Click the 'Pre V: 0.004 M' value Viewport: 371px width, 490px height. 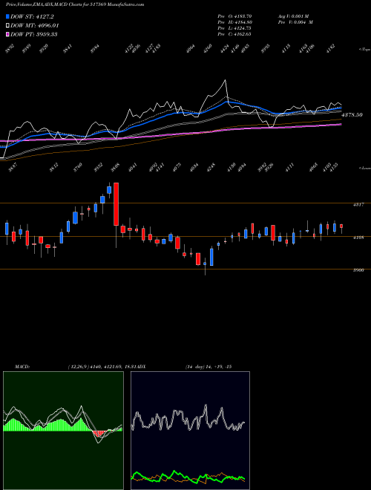[295, 22]
